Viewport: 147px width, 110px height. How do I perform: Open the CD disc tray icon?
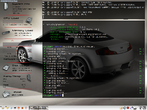131,108
